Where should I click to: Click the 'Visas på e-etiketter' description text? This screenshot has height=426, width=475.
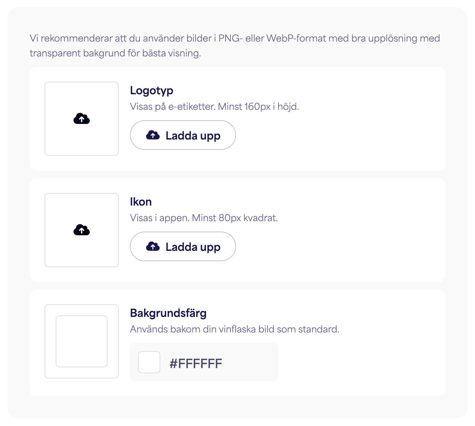coord(214,107)
